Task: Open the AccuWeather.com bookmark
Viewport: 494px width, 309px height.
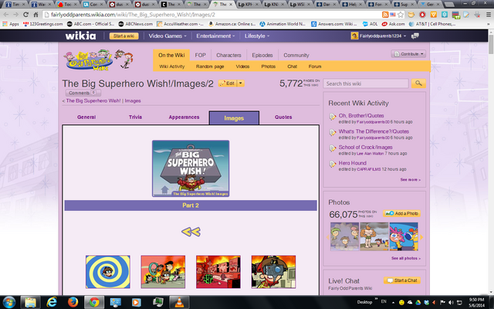Action: 180,24
